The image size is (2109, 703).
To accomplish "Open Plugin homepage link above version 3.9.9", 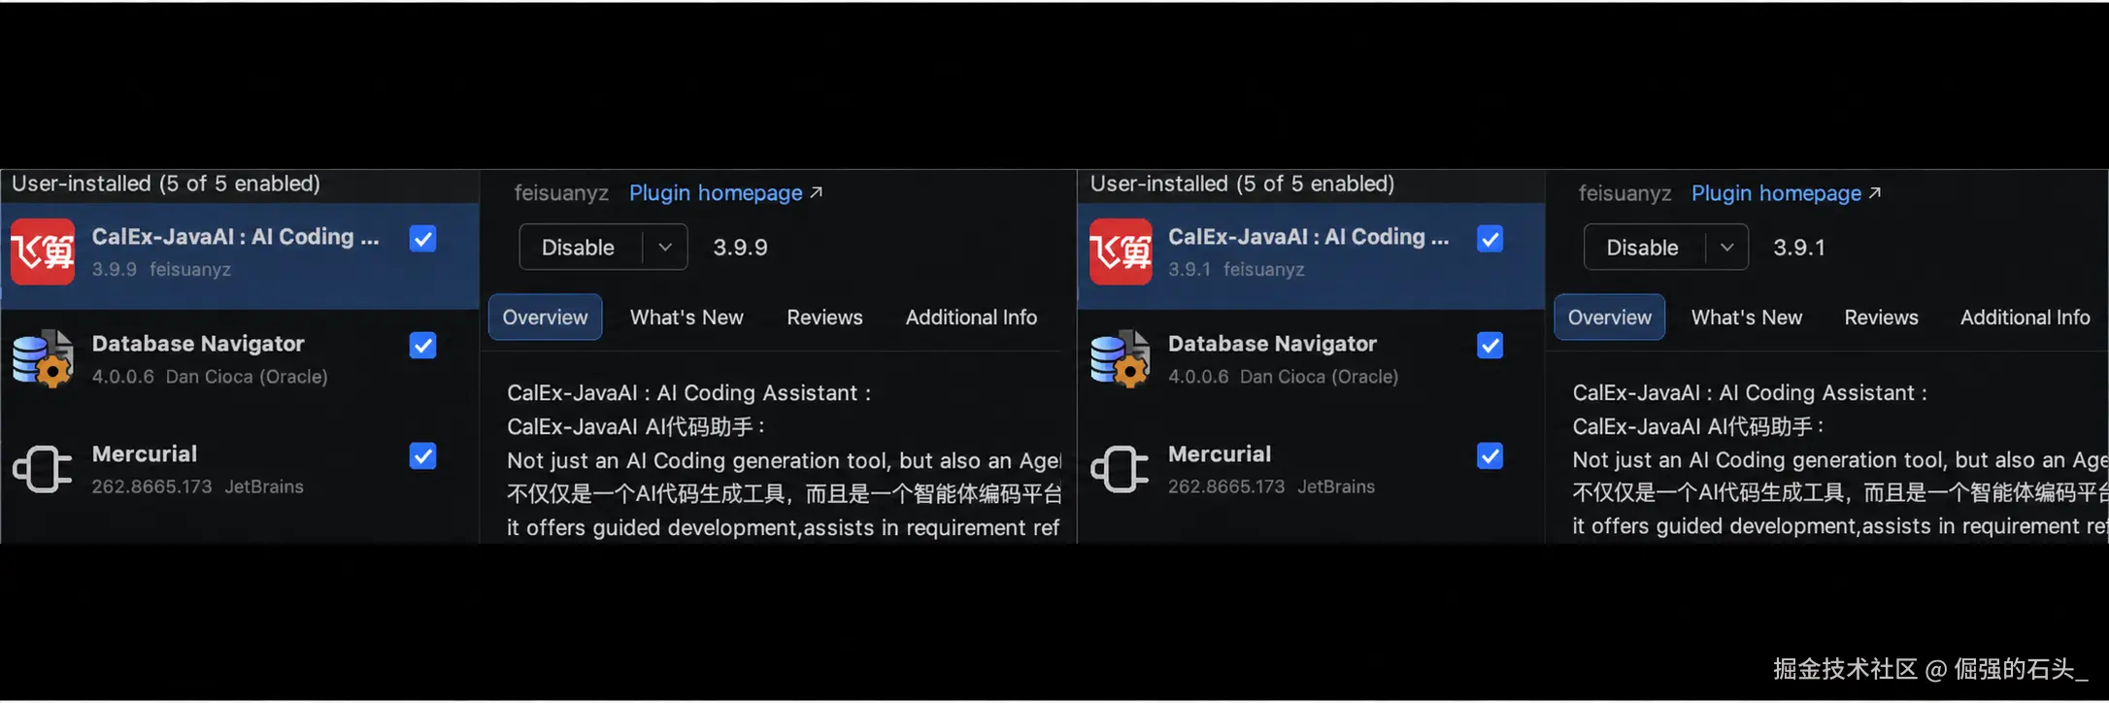I will tap(725, 193).
